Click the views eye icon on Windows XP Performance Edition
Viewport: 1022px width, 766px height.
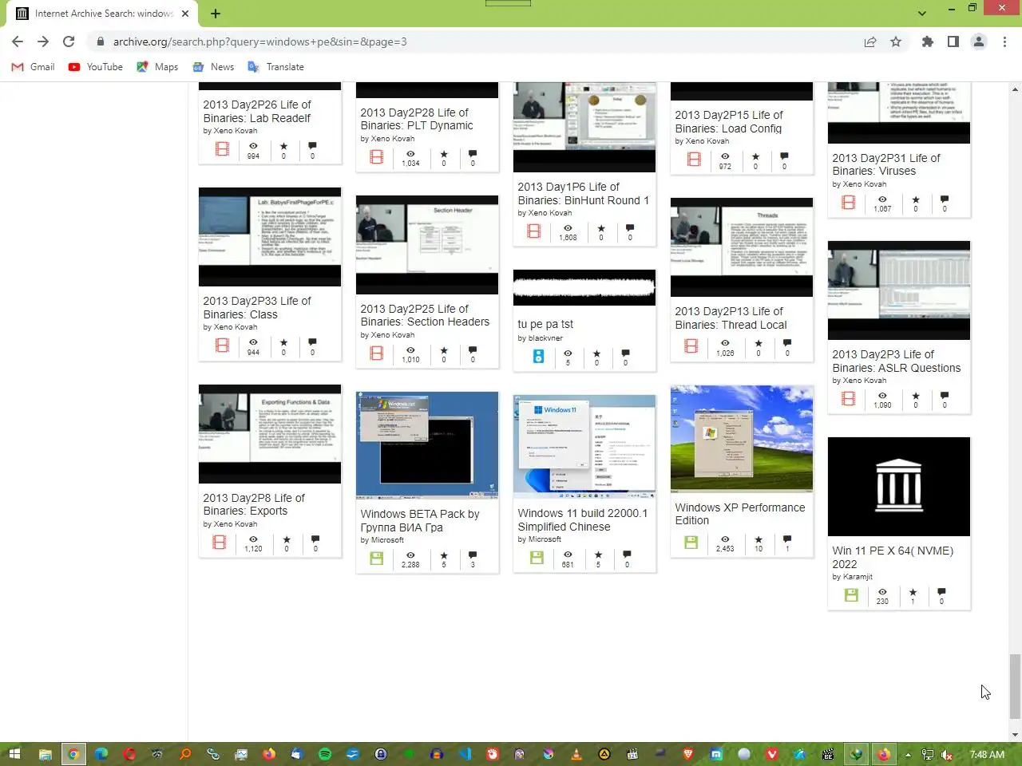coord(725,540)
